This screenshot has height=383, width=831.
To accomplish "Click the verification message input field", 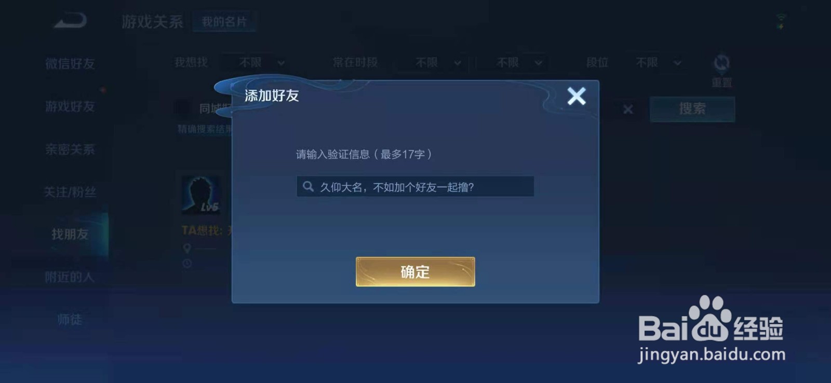I will click(x=415, y=186).
